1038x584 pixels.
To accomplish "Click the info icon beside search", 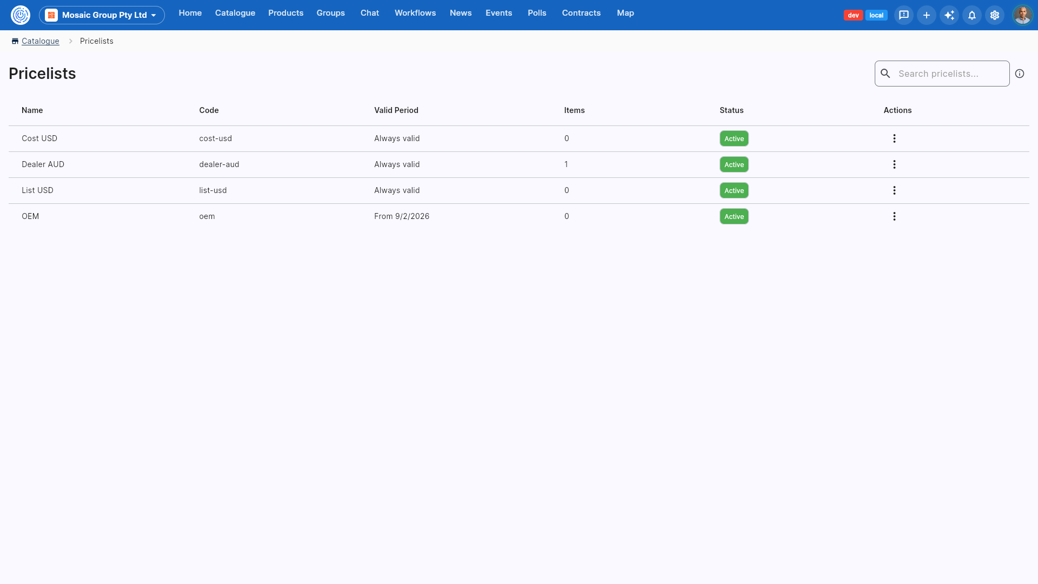I will pos(1020,74).
